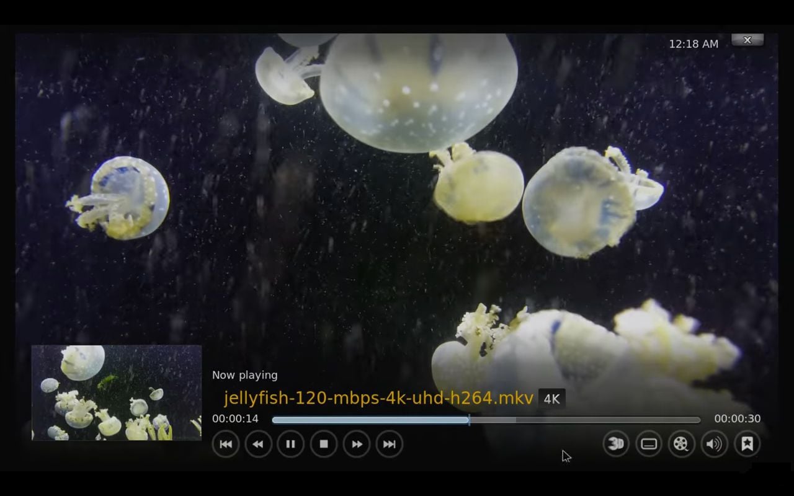Select the jellyfish-120-mbps-4k-uhd-h264.mkv title
The image size is (794, 496).
click(x=378, y=399)
